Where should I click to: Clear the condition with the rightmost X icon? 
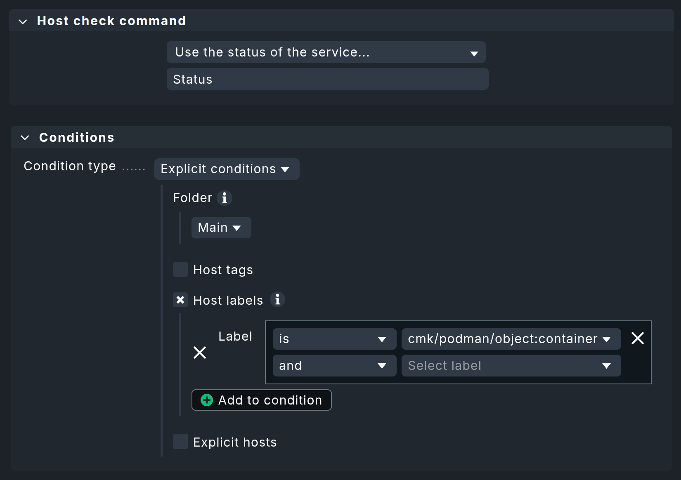[637, 338]
